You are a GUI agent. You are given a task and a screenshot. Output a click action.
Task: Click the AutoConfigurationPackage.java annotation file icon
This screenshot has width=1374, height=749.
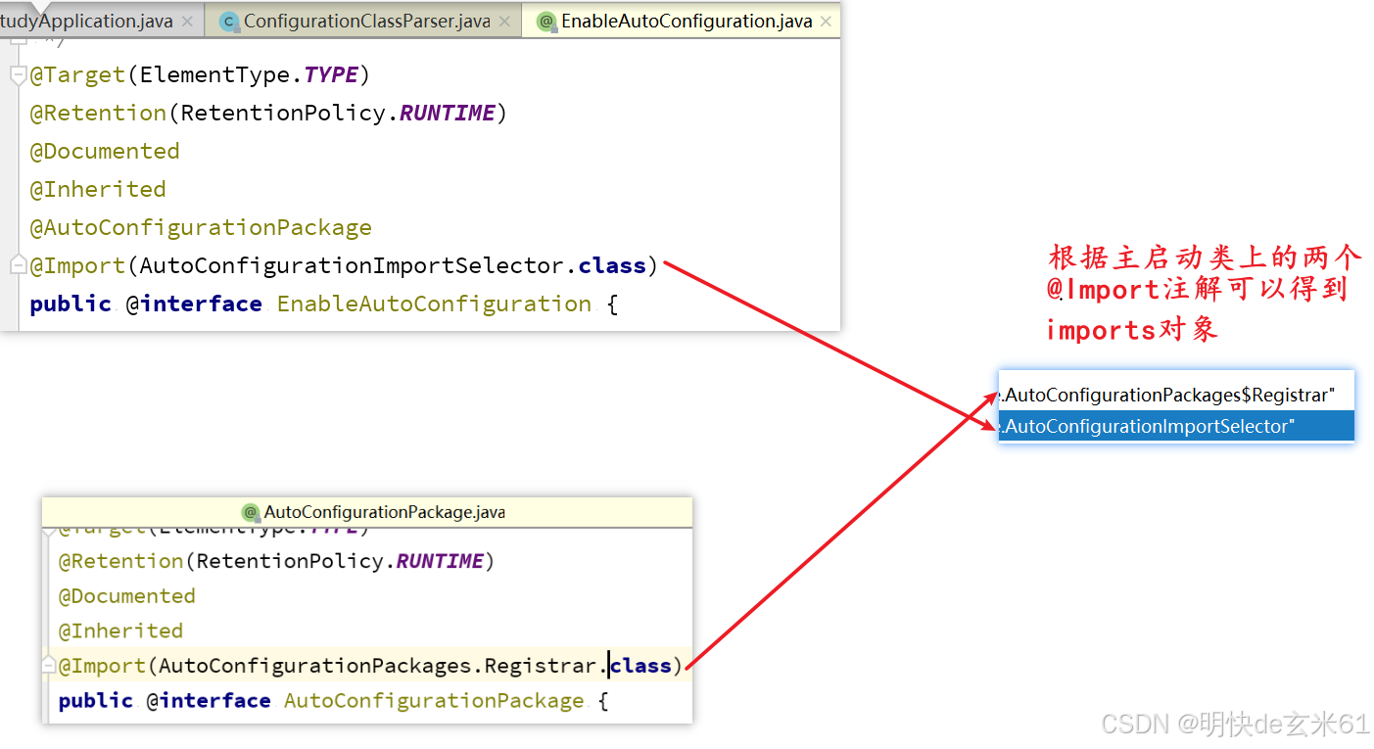[250, 512]
